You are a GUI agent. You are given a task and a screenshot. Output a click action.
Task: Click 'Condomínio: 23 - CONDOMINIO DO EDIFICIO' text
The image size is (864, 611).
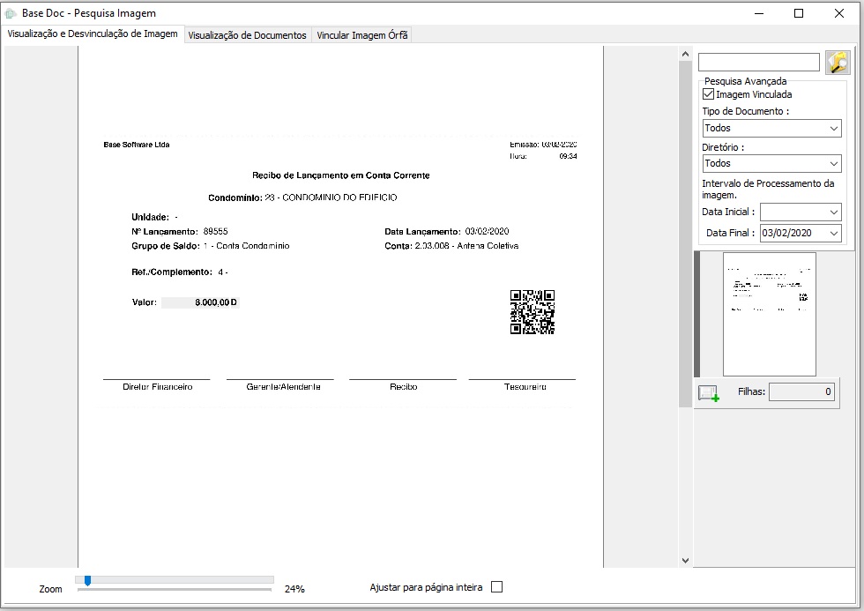pyautogui.click(x=302, y=197)
